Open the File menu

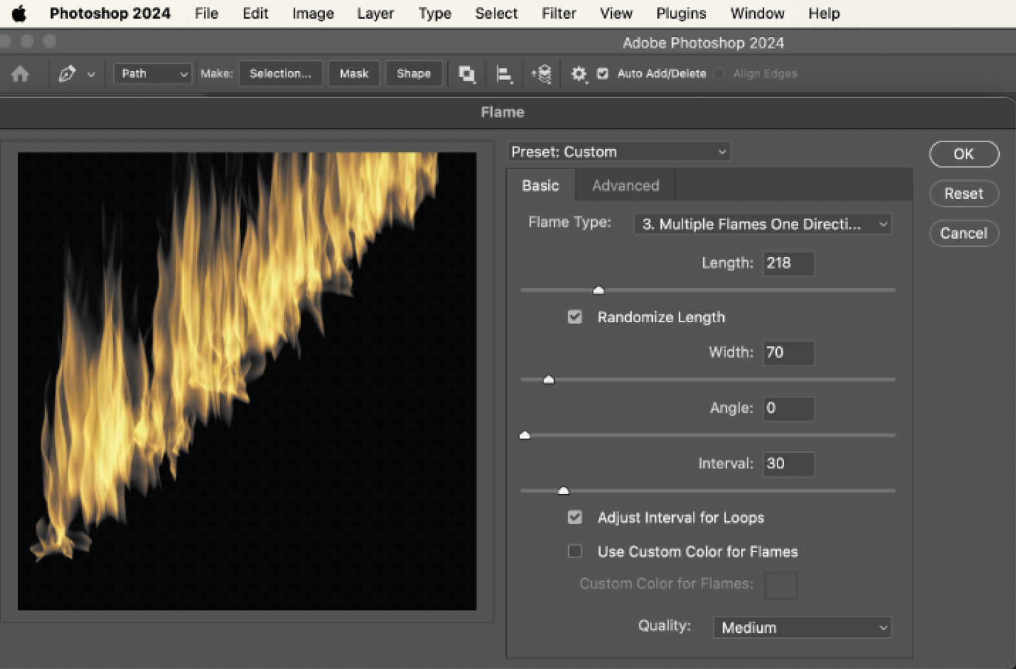tap(206, 13)
